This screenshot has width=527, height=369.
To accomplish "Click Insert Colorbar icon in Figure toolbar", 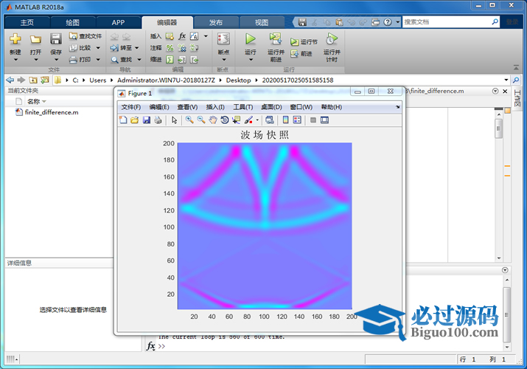I will [x=285, y=120].
